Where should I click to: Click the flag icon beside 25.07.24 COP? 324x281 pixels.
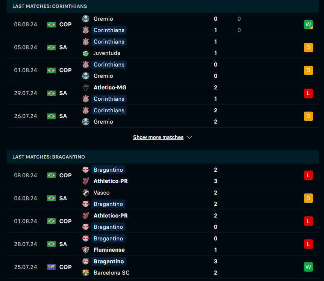point(51,267)
